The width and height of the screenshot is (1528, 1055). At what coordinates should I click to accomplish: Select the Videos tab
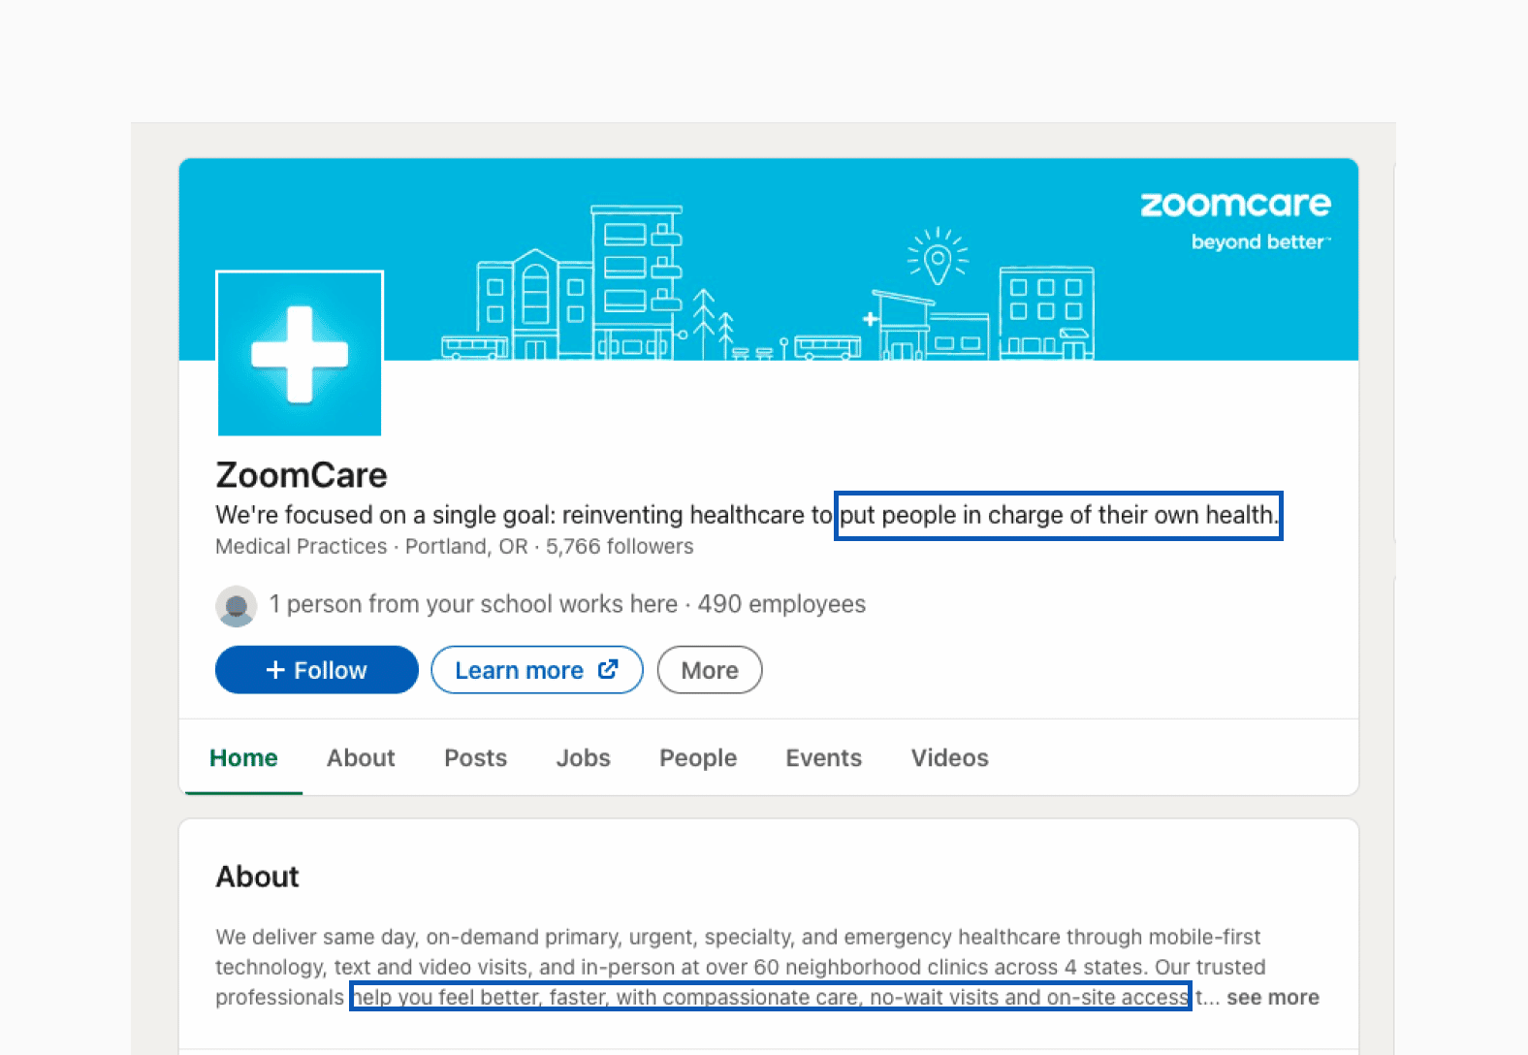click(x=949, y=758)
